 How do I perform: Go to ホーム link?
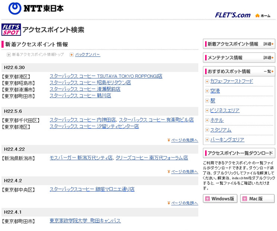[265, 16]
